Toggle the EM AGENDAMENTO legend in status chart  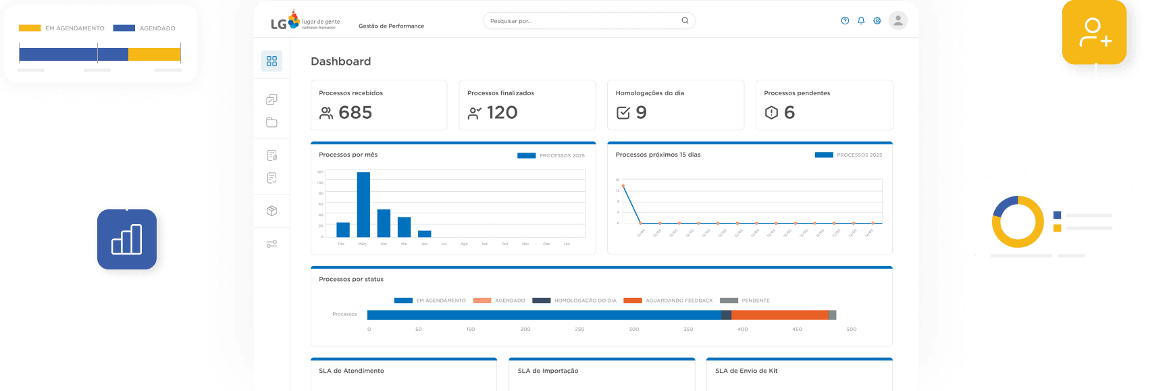click(x=430, y=301)
